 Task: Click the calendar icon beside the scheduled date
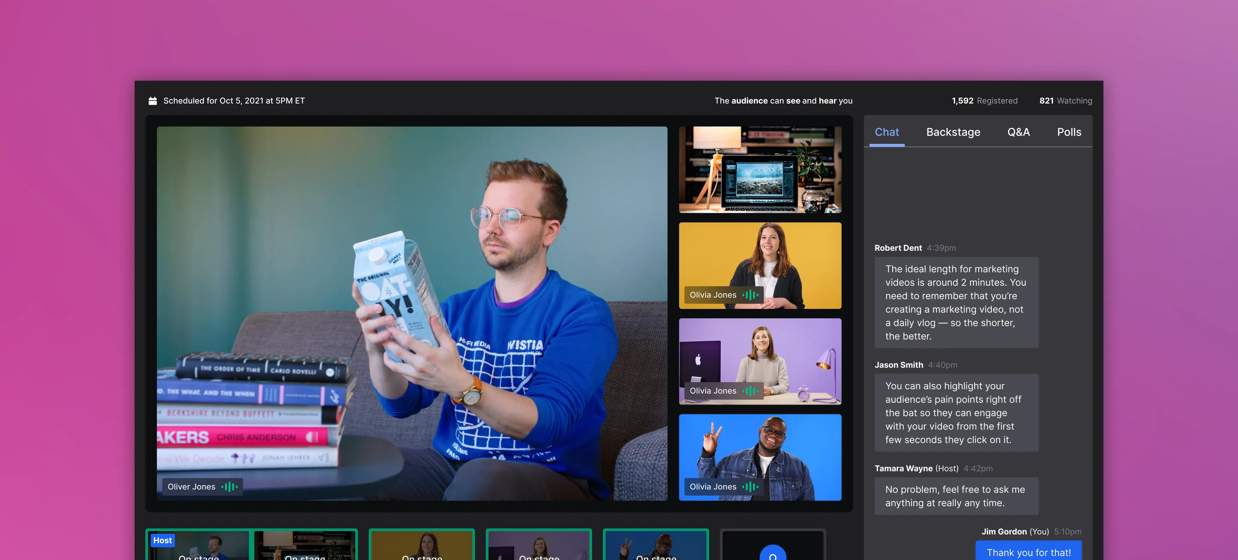coord(153,101)
